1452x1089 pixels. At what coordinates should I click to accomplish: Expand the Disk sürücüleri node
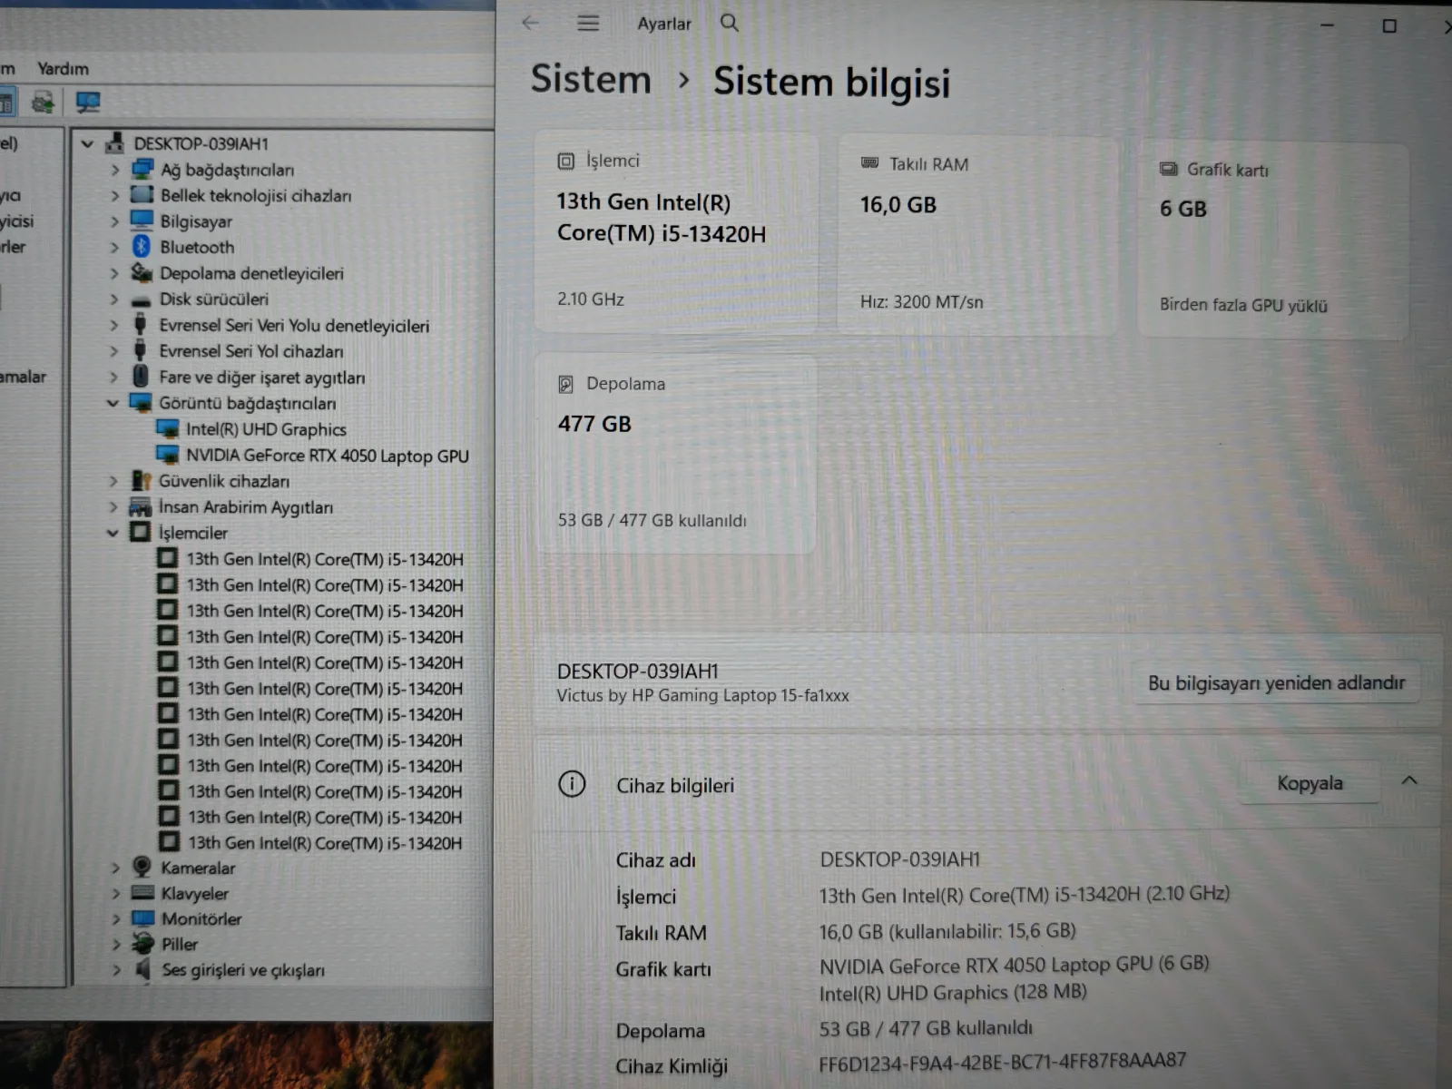pyautogui.click(x=114, y=299)
